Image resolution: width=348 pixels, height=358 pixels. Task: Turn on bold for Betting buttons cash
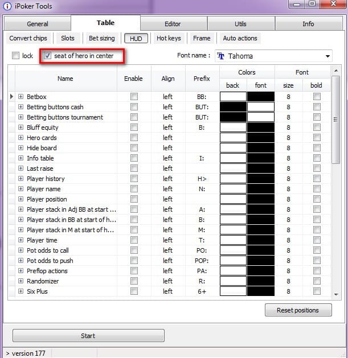coord(317,106)
